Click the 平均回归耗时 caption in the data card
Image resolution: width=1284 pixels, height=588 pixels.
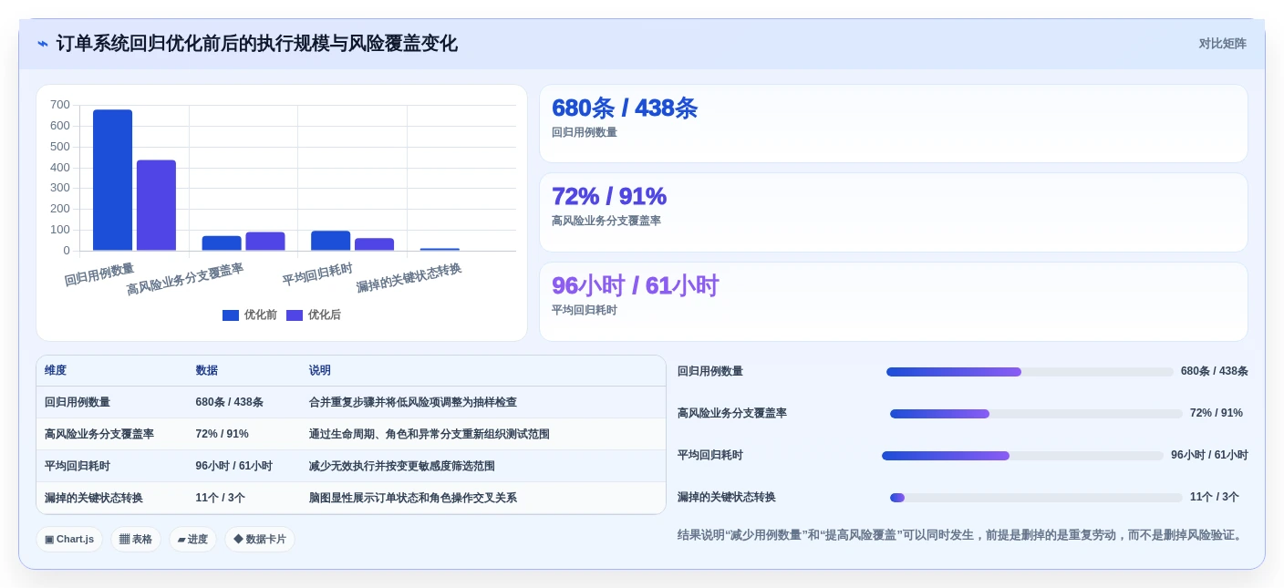click(x=585, y=310)
